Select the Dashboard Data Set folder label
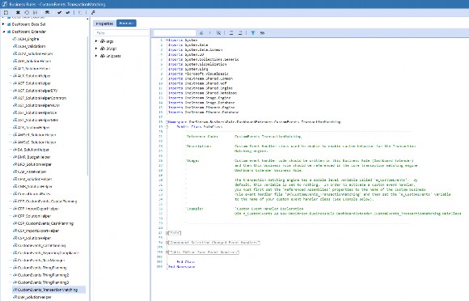 coord(29,24)
